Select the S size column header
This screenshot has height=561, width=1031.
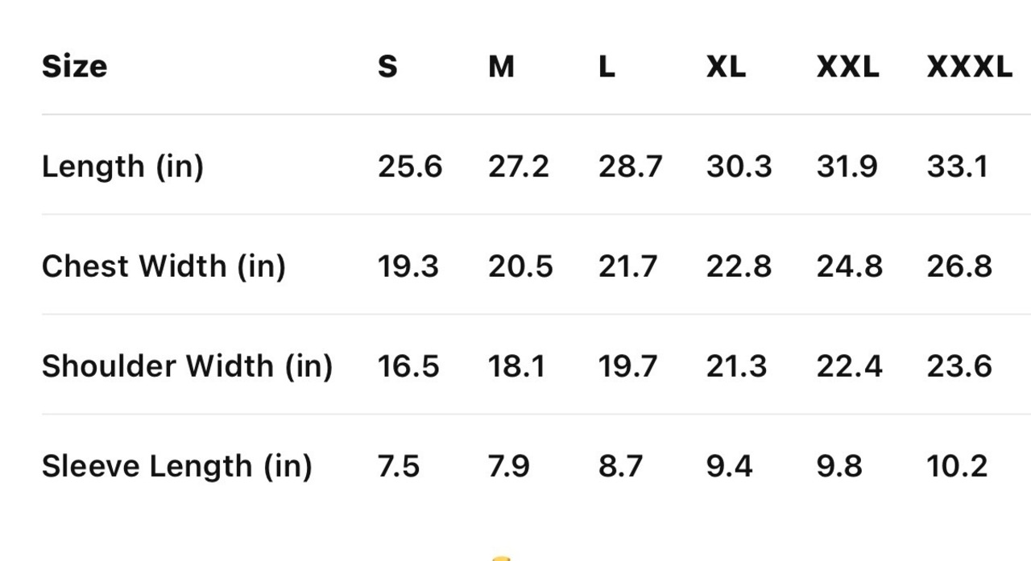click(x=387, y=66)
